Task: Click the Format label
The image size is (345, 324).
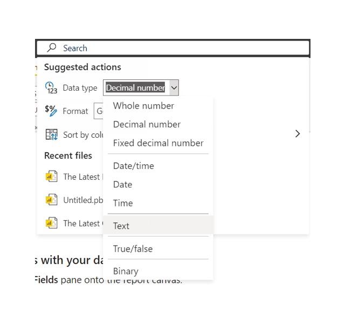Action: [x=75, y=111]
